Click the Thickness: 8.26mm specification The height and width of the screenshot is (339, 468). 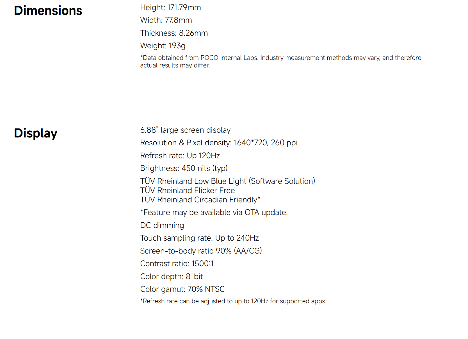click(x=174, y=33)
